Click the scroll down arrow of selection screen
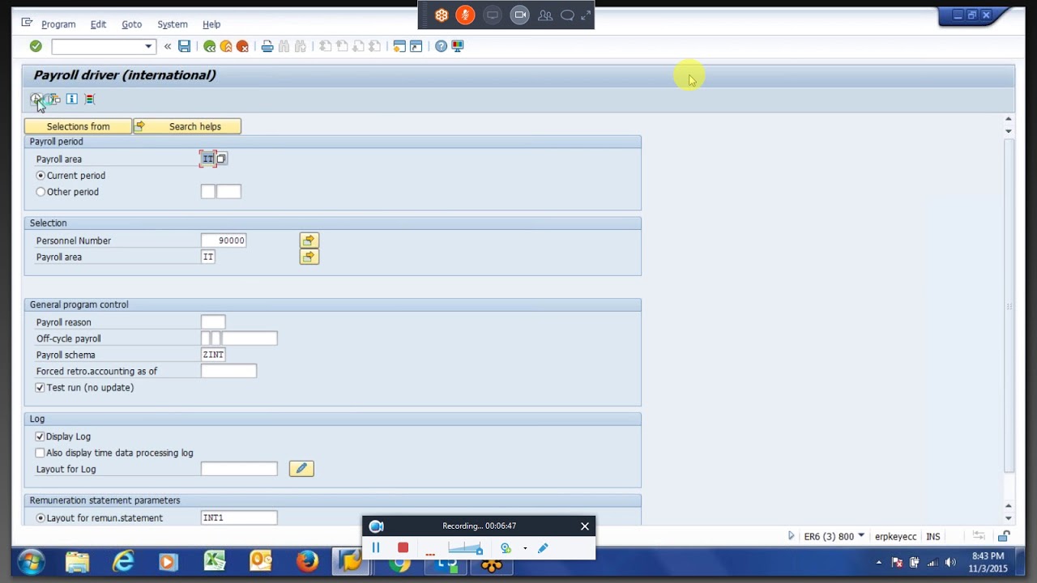 tap(1009, 518)
